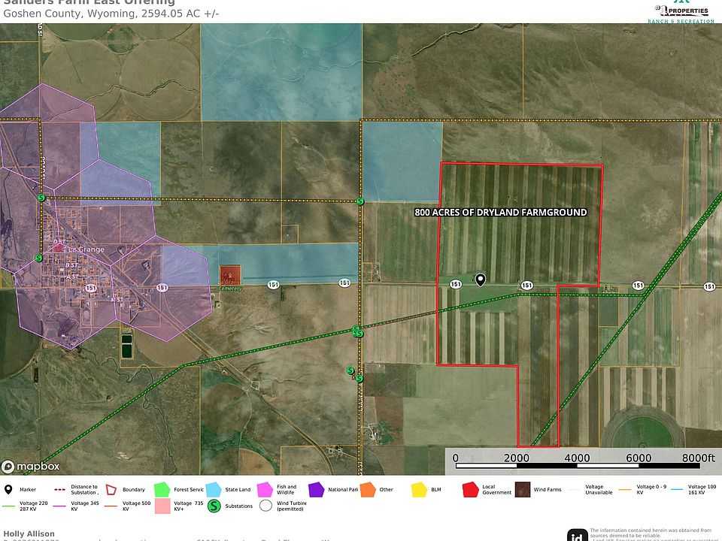
Task: Click the Local Government red legend icon
Action: tap(471, 489)
